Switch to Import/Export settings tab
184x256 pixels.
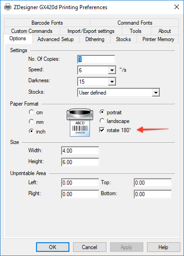tap(91, 31)
